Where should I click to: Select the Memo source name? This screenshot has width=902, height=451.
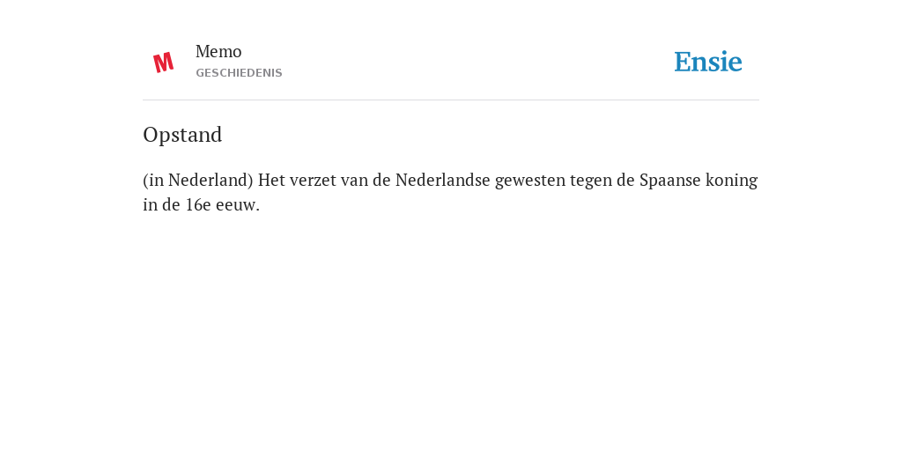pyautogui.click(x=218, y=52)
